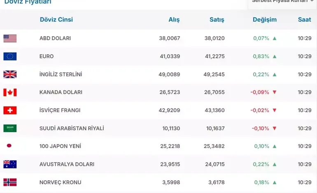Open the Serbest Piyasa Kurları dropdown
This screenshot has width=317, height=193.
[x=282, y=2]
